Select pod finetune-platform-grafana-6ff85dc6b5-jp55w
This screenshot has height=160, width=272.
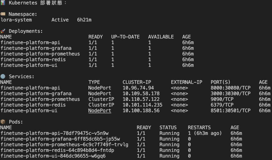pyautogui.click(x=60, y=139)
